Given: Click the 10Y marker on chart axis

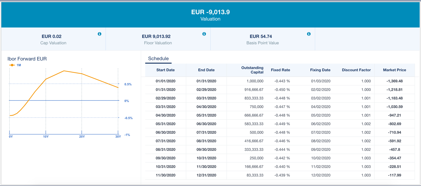Looking at the screenshot, I should pos(46,136).
